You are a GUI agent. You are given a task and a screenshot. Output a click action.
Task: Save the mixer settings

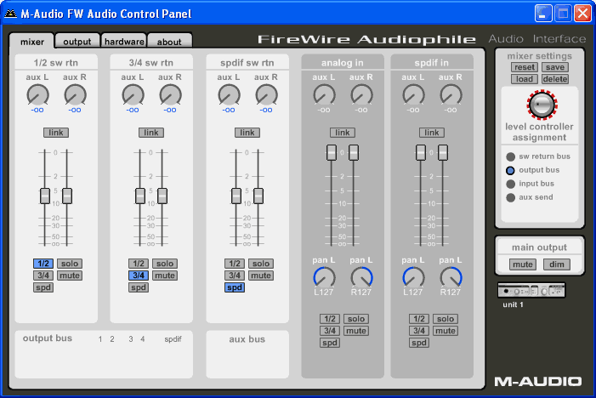(555, 67)
